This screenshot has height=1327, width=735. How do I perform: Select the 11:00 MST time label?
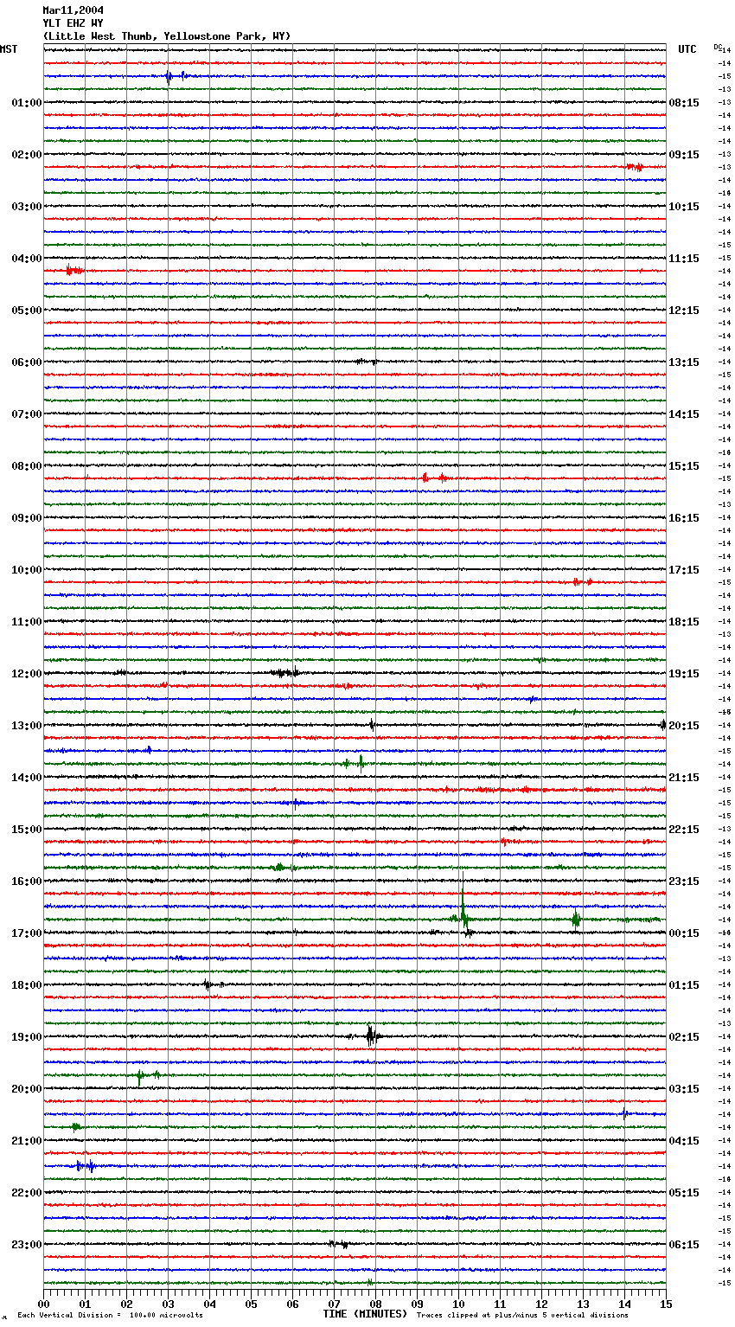(26, 622)
